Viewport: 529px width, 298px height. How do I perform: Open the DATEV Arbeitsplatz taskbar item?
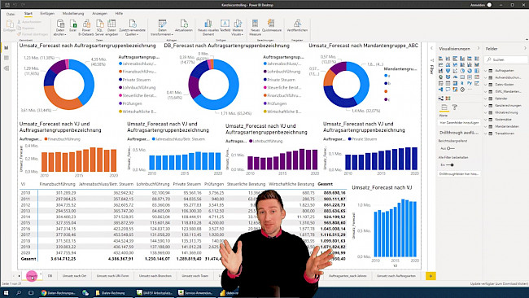(x=155, y=293)
